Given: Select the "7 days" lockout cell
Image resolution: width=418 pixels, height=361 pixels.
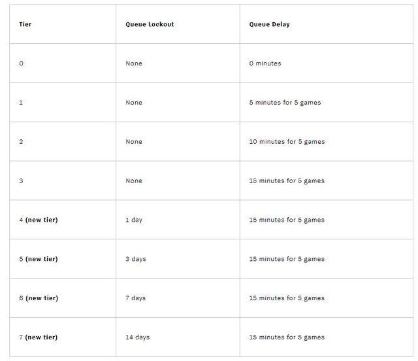Looking at the screenshot, I should (136, 298).
